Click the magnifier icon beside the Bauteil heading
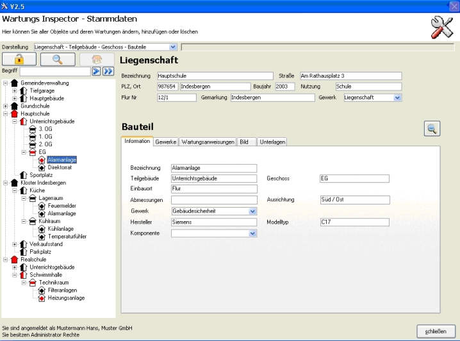This screenshot has width=460, height=341. coord(432,129)
